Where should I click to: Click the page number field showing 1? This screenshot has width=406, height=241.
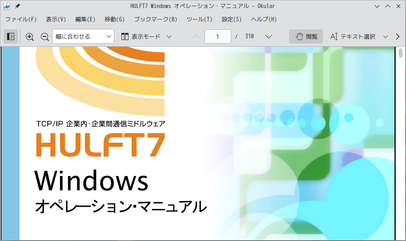pos(218,36)
